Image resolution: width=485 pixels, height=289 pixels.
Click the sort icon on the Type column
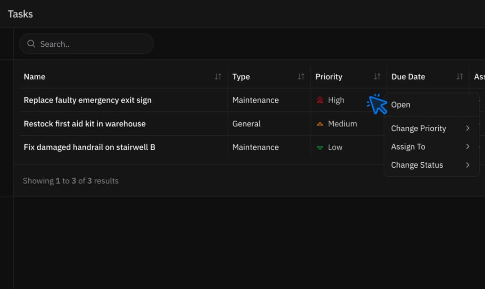coord(300,76)
